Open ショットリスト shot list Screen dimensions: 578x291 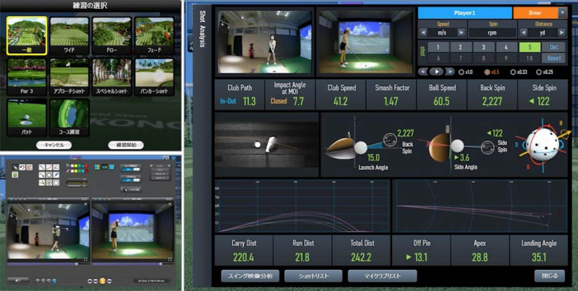[x=312, y=276]
